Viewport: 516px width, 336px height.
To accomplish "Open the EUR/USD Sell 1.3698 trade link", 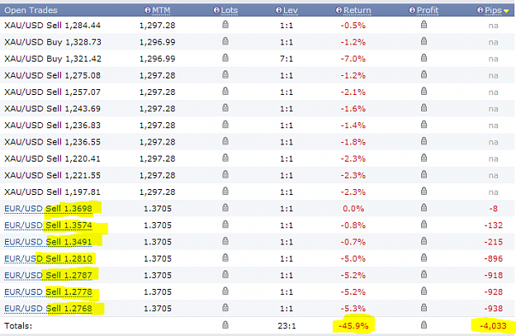I will [x=48, y=209].
